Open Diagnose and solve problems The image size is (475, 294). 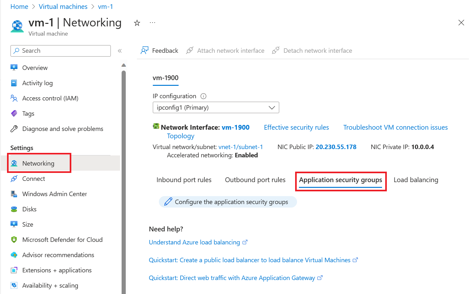[x=63, y=129]
